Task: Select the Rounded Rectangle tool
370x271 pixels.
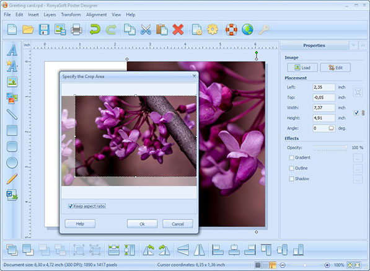Action: pos(12,146)
